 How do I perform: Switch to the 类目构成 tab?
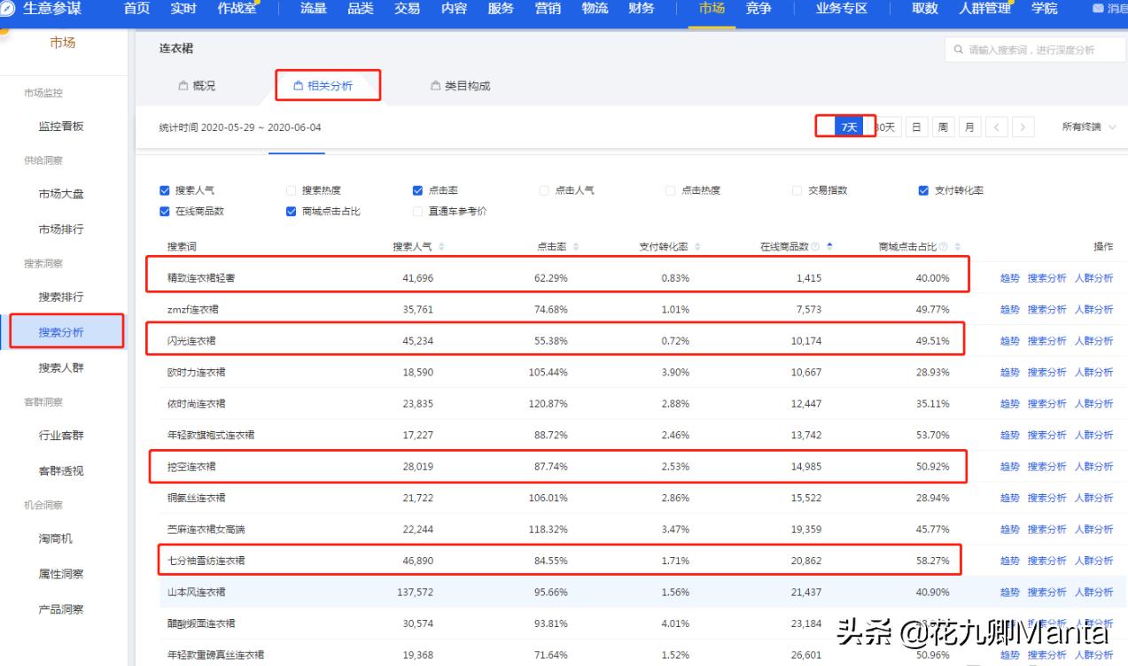pyautogui.click(x=460, y=86)
